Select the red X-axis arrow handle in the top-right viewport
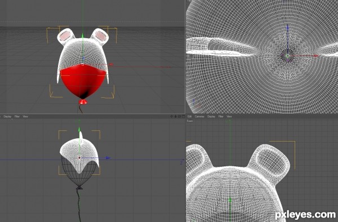This screenshot has height=222, width=338. 316,56
